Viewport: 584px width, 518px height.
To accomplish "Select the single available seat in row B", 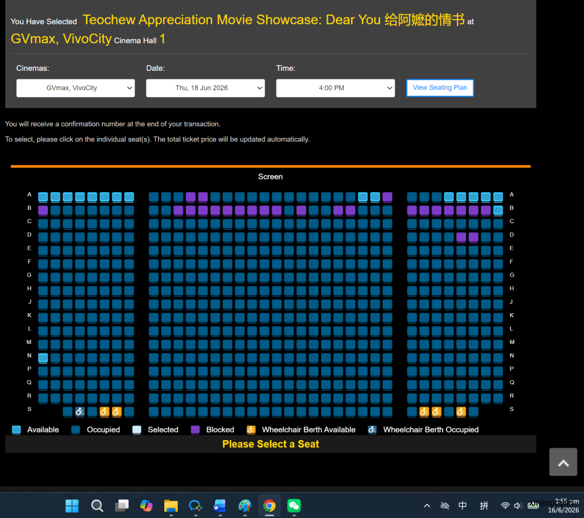I will (498, 210).
